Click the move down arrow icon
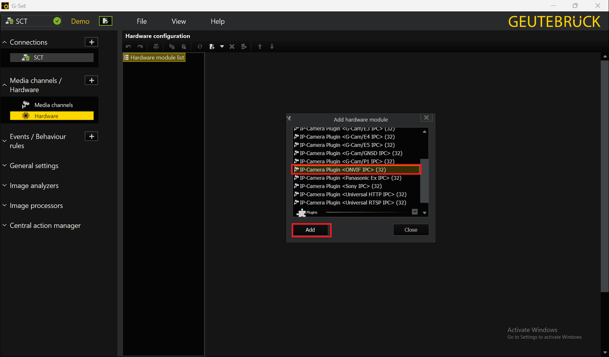Viewport: 609px width, 357px height. point(272,46)
